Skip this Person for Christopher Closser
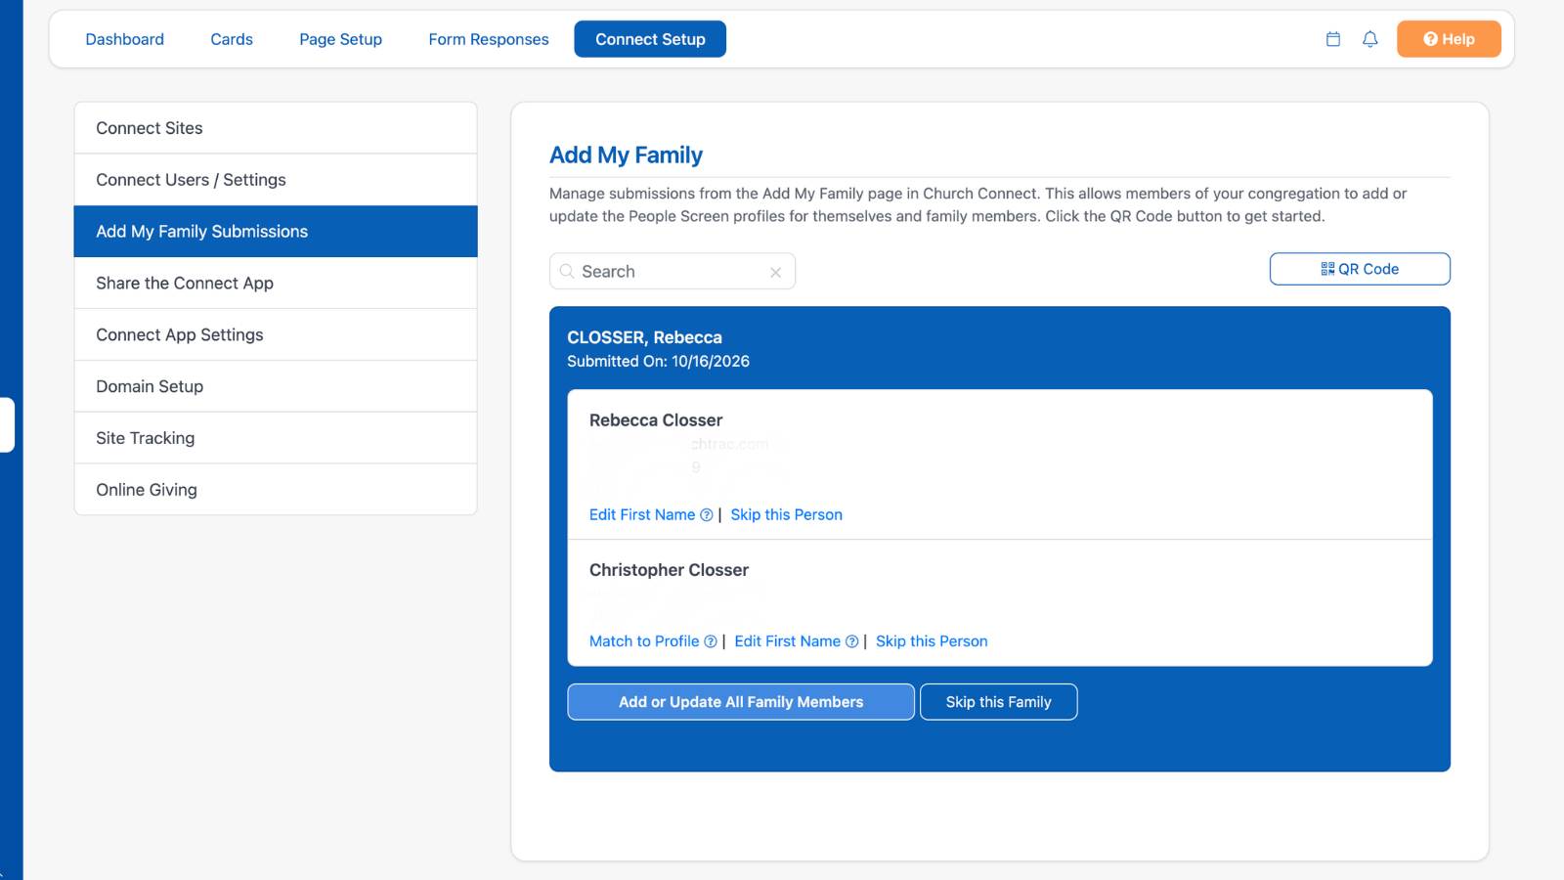Screen dimensions: 1564x880 pyautogui.click(x=932, y=641)
